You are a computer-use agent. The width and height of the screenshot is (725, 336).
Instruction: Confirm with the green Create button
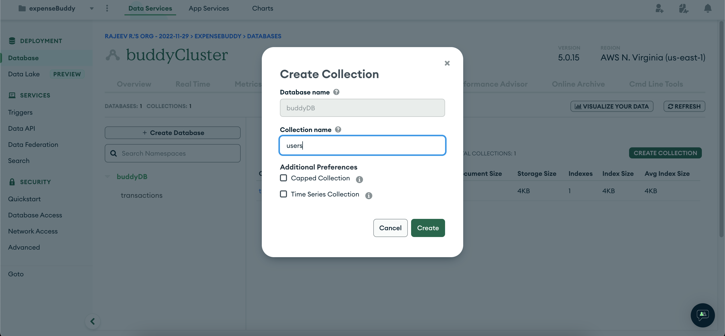tap(427, 228)
